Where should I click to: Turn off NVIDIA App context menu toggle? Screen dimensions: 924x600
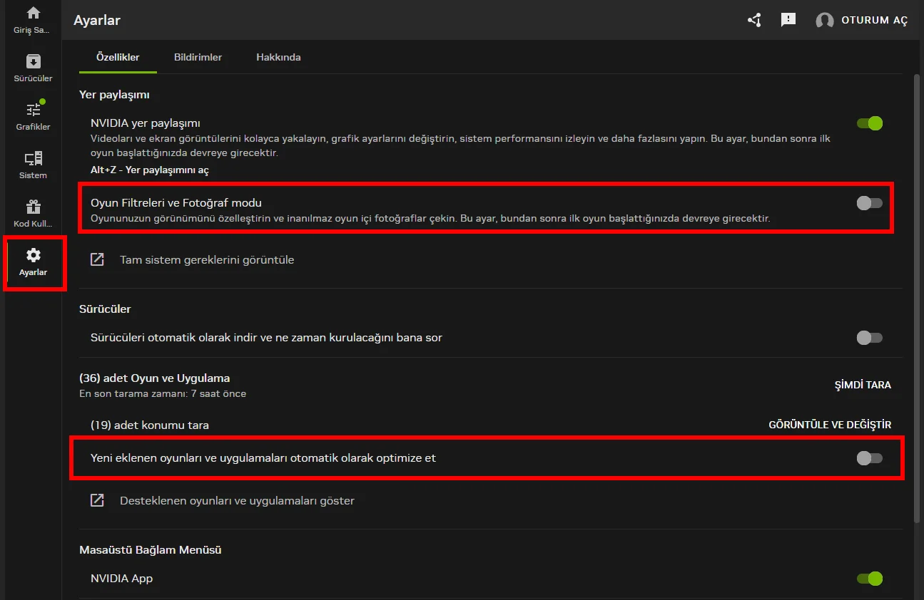pos(870,578)
